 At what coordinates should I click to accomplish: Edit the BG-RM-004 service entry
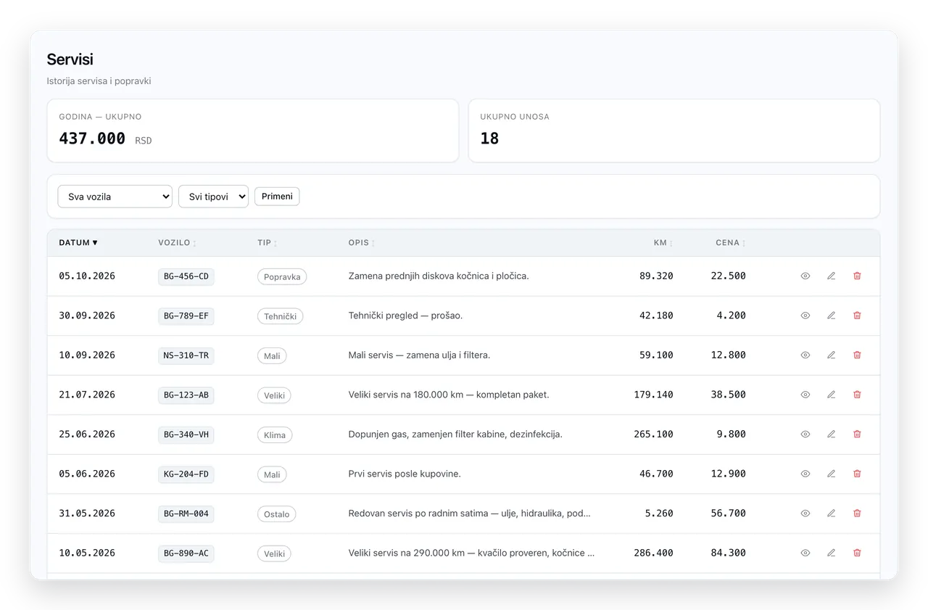(831, 514)
